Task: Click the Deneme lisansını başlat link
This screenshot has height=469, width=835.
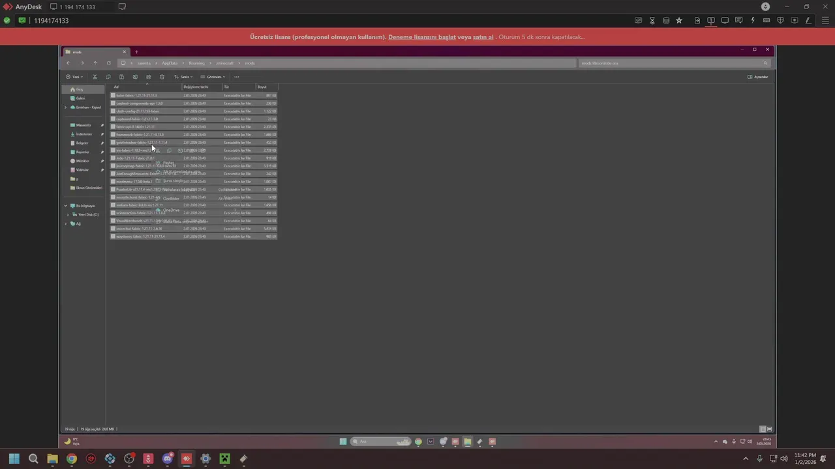Action: [422, 37]
